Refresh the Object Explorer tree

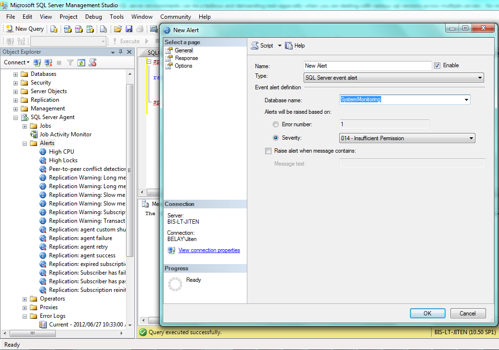coord(81,62)
